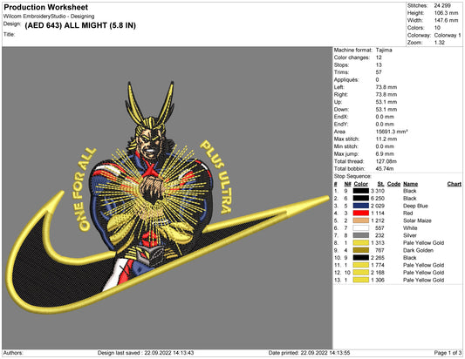
Task: Click the Stop Sequence label
Action: (x=352, y=176)
